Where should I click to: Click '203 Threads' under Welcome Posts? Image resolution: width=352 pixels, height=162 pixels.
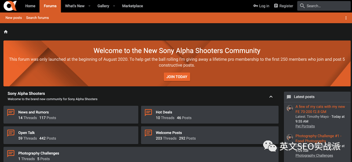[x=166, y=138]
